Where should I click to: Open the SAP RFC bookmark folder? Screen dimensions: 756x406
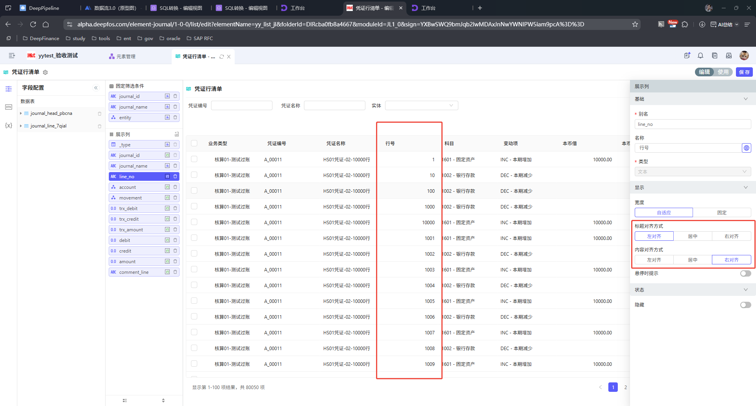point(200,39)
